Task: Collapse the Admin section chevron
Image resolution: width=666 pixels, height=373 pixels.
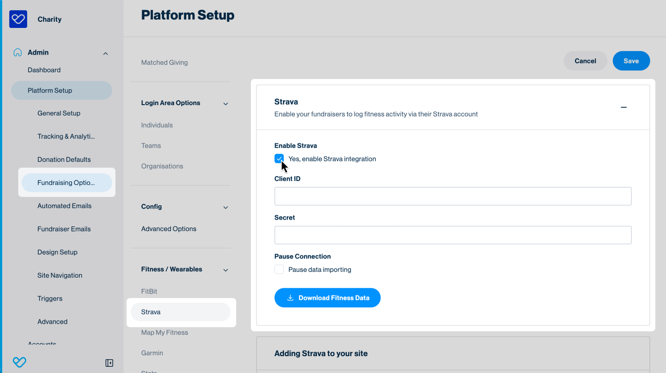Action: [x=106, y=54]
